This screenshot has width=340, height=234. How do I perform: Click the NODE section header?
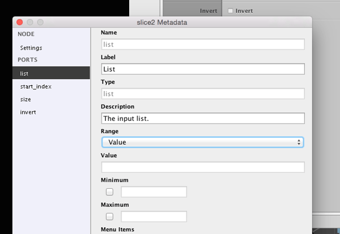click(x=26, y=34)
